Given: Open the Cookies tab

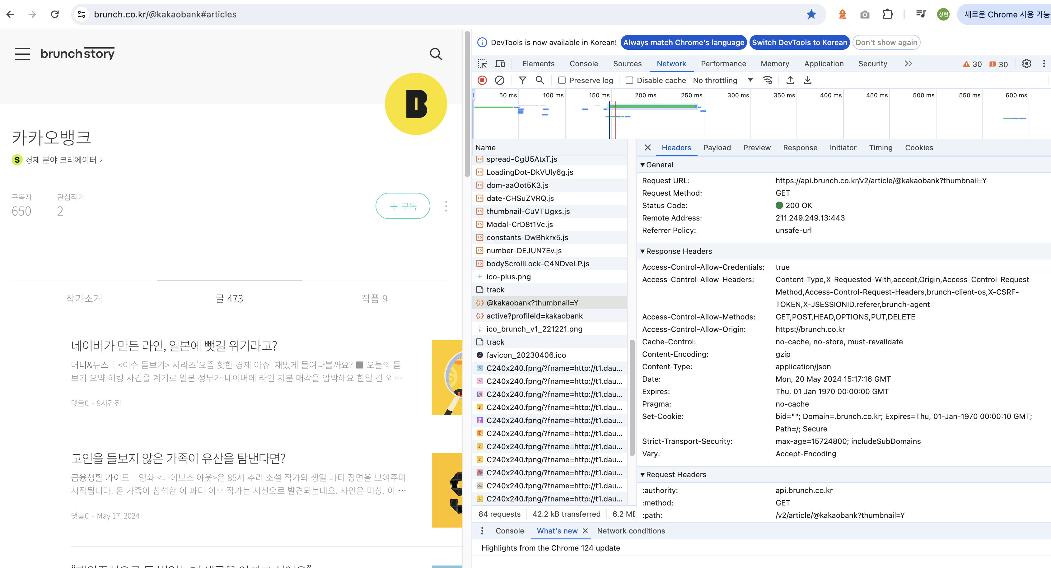Looking at the screenshot, I should pyautogui.click(x=919, y=148).
